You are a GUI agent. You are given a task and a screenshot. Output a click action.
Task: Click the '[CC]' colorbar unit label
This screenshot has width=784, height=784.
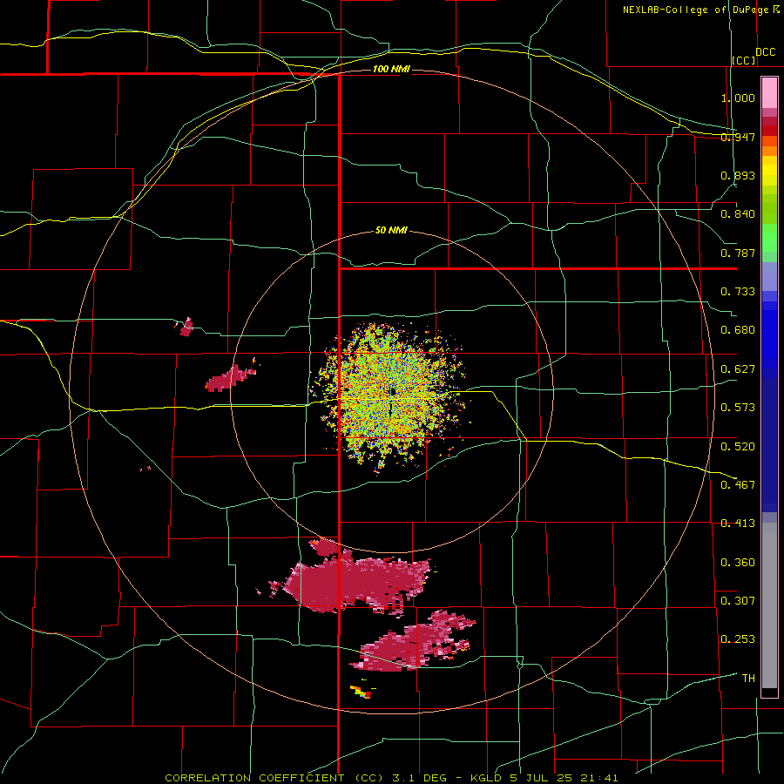point(744,60)
